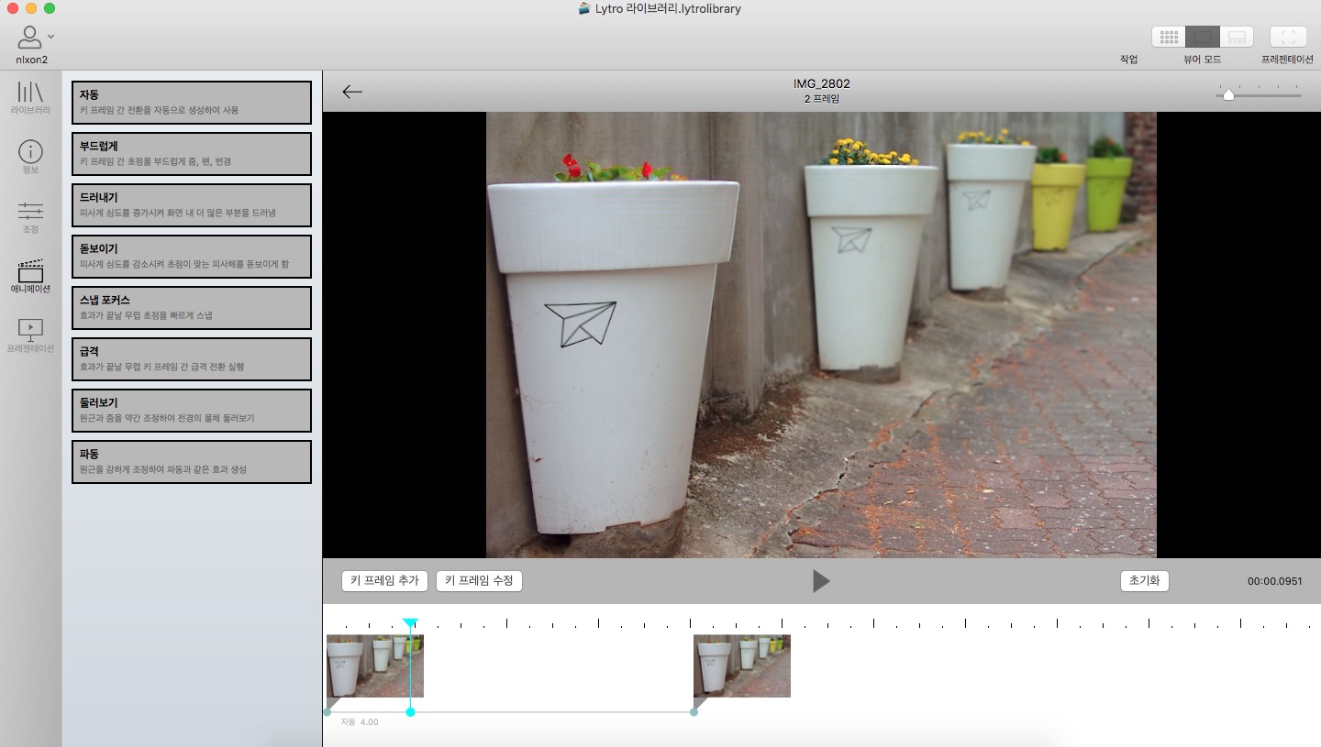Select the 부드럽게 animation preset
The image size is (1321, 747).
click(192, 154)
